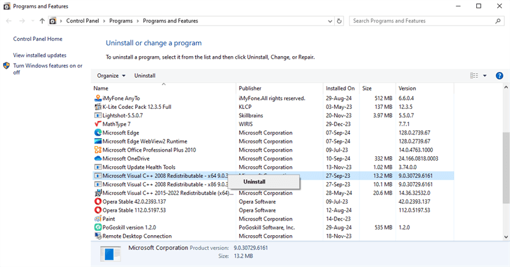Click the Lightshot-5.5.0.7 icon
Viewport: 510px width, 267px height.
click(x=98, y=115)
